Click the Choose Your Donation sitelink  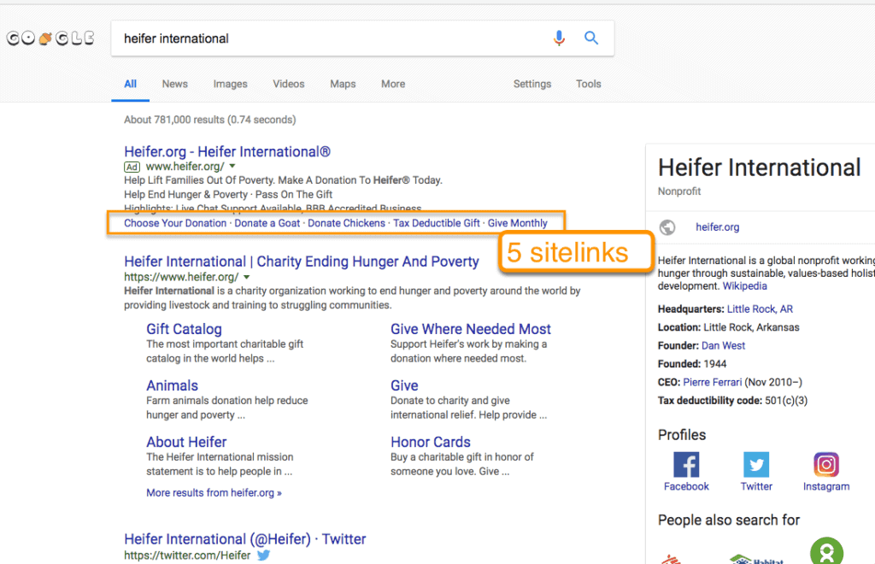coord(175,223)
